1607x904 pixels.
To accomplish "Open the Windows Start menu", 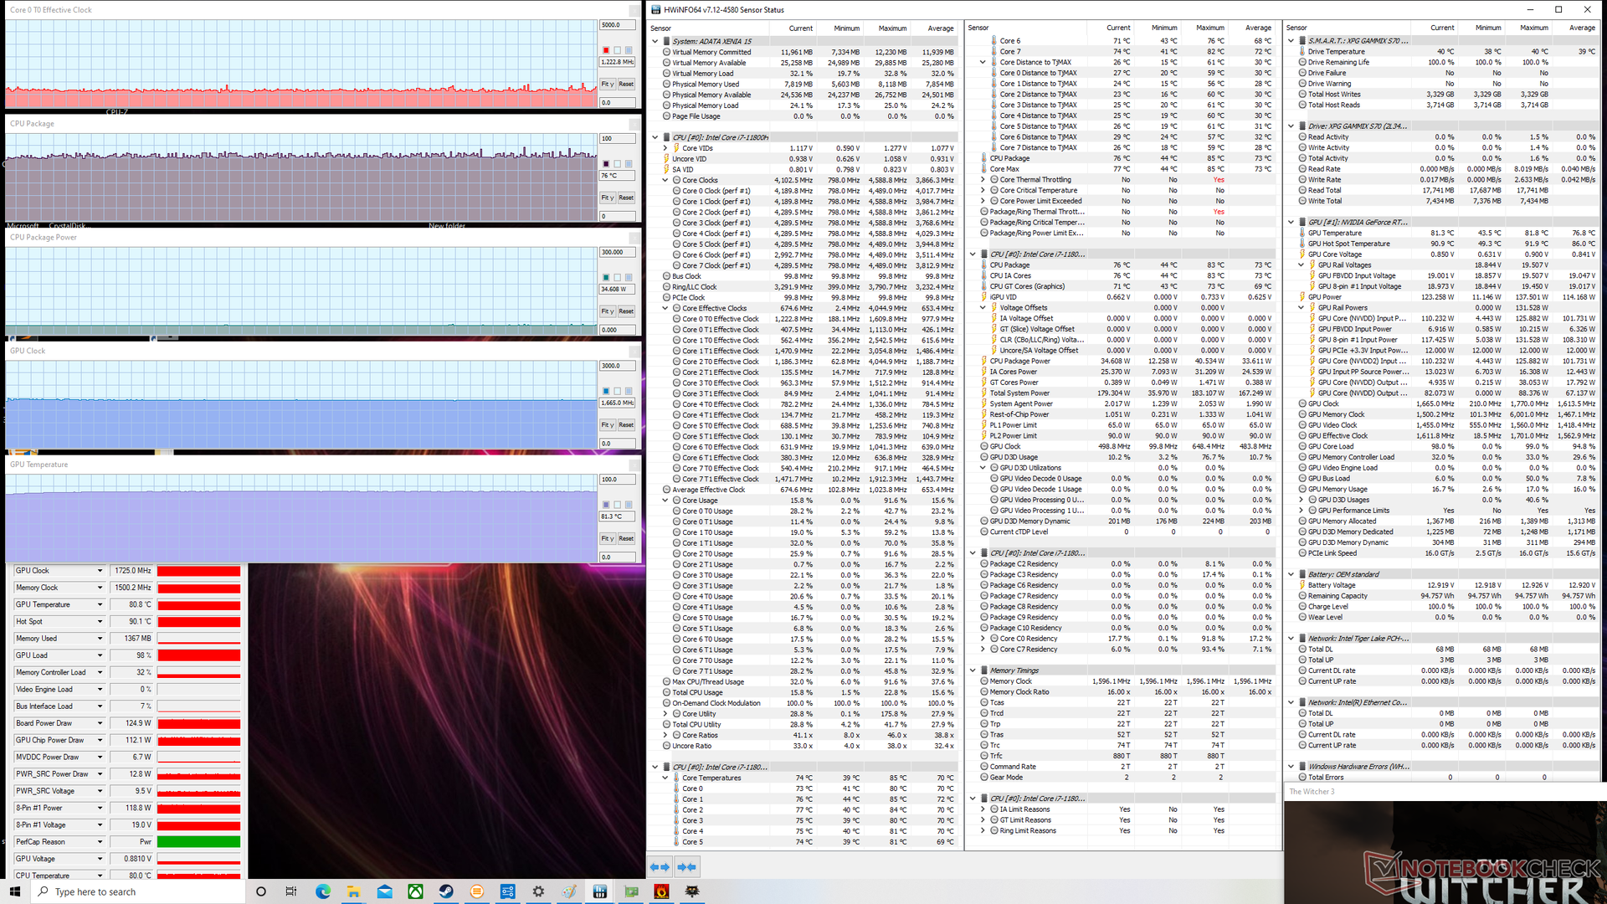I will click(x=14, y=891).
